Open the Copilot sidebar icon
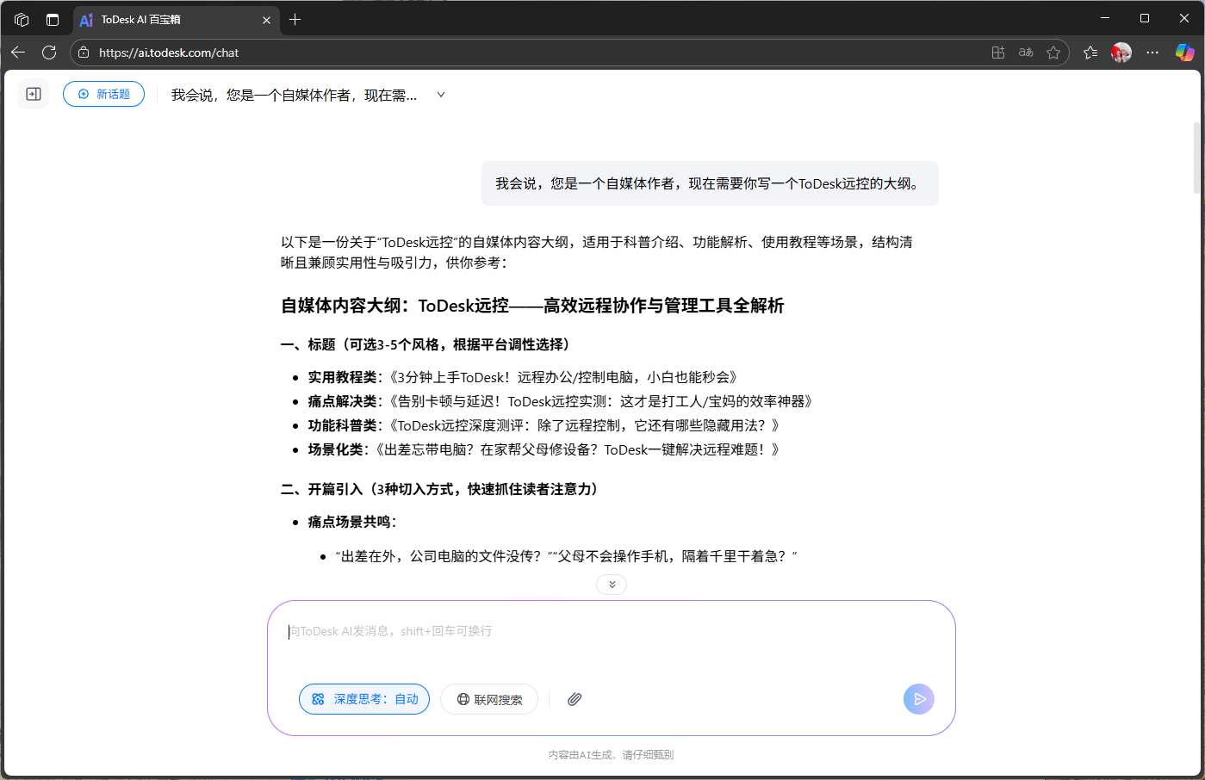This screenshot has width=1205, height=780. [1185, 53]
